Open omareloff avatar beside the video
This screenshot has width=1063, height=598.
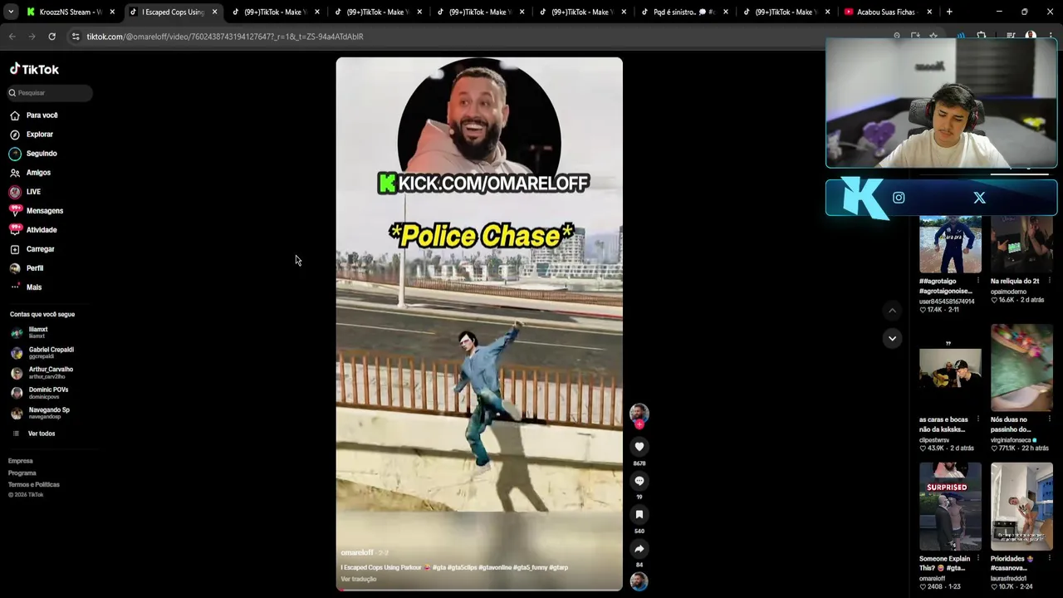coord(639,413)
